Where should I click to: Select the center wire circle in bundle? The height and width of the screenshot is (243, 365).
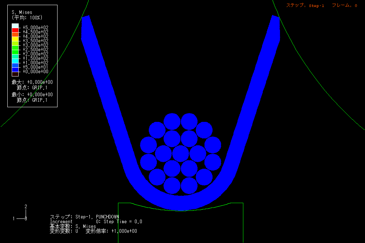tap(181, 153)
